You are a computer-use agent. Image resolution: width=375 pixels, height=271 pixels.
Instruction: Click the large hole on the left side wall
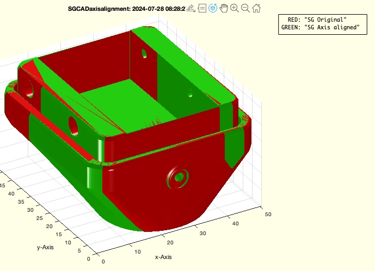[x=73, y=125]
